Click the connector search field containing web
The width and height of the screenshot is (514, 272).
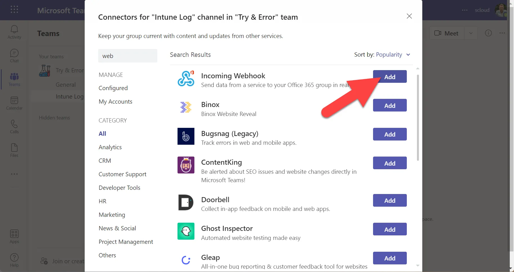click(x=128, y=56)
